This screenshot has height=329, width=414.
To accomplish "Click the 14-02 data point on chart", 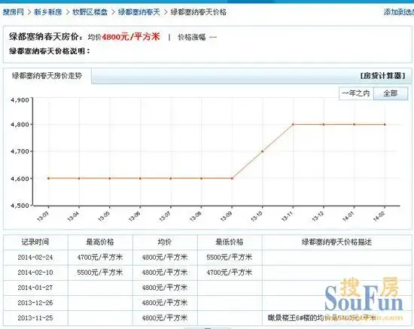I will (385, 124).
